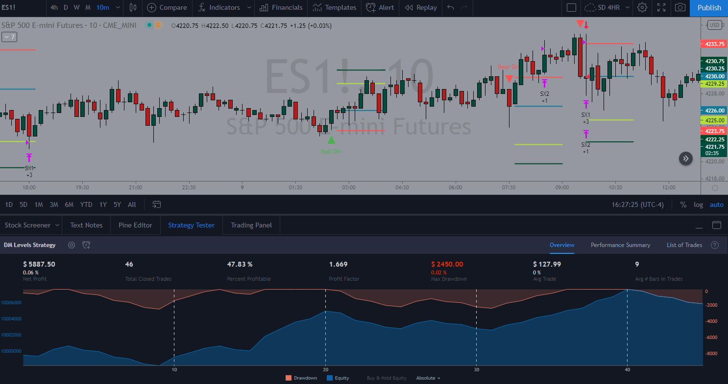Image resolution: width=728 pixels, height=384 pixels.
Task: Set range to 6M
Action: coord(69,204)
